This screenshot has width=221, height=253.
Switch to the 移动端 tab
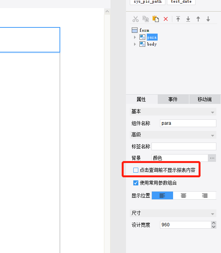click(x=205, y=99)
